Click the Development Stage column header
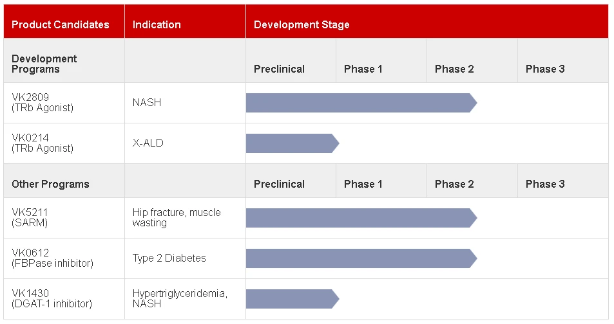 tap(302, 25)
